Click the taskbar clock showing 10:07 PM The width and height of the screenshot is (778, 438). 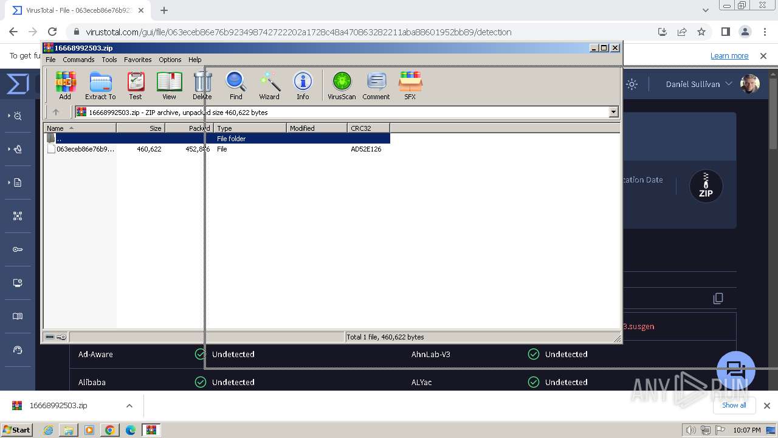coord(747,430)
